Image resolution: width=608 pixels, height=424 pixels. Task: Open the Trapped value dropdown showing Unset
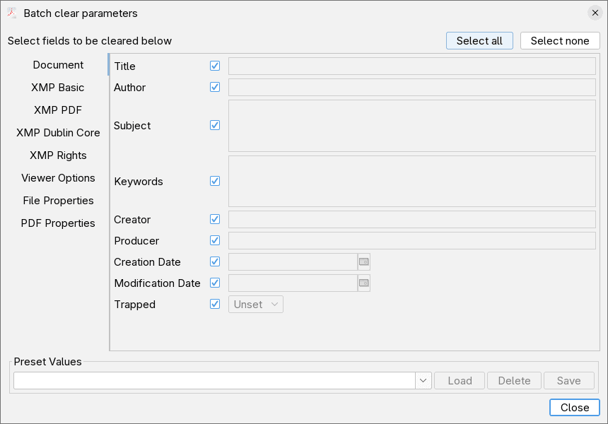[x=255, y=304]
